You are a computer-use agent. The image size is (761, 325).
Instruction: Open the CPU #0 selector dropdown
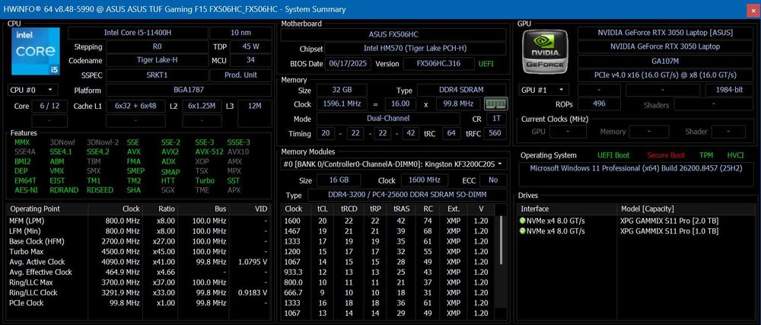(x=33, y=90)
